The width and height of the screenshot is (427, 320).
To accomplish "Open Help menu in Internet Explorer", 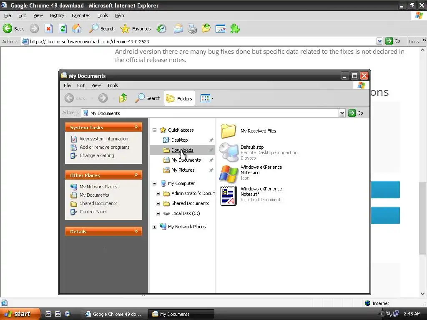I will coord(119,15).
